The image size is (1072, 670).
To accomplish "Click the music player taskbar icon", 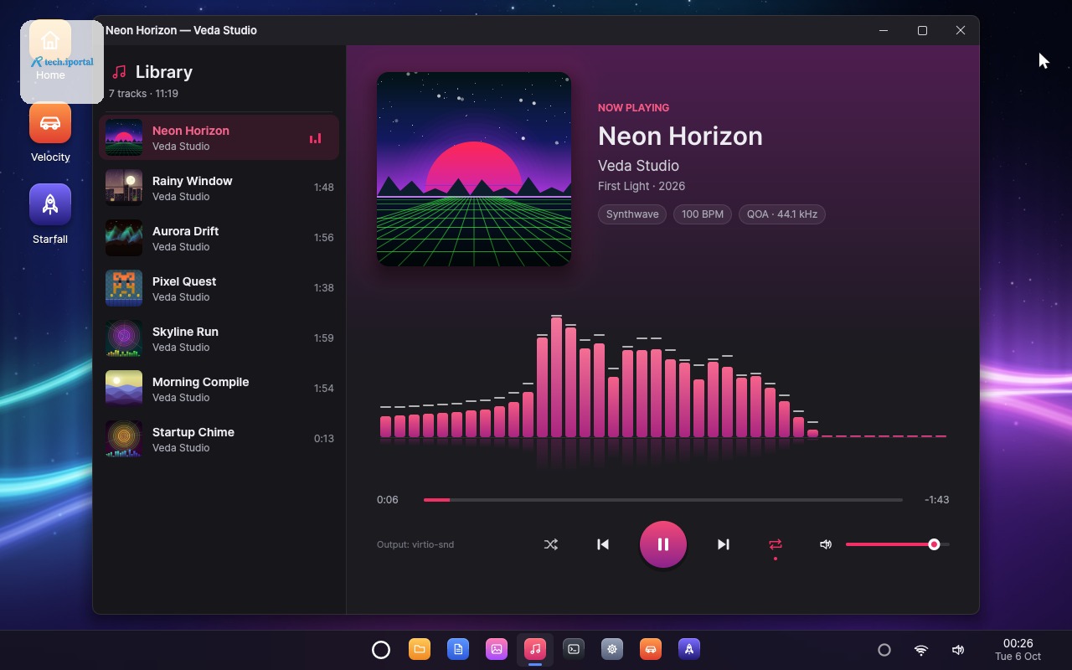I will pyautogui.click(x=535, y=649).
